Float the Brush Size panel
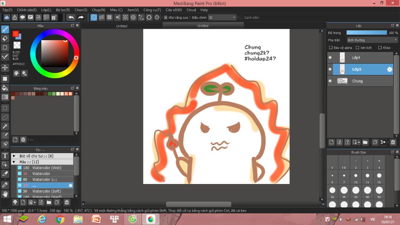Viewport: 400px width, 225px height. pyautogui.click(x=392, y=152)
